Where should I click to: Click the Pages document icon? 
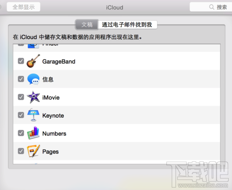(33, 151)
